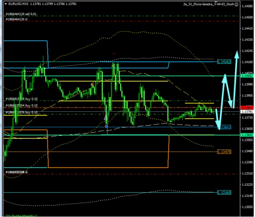Click the expert advisor smiley face icon
The image size is (255, 217).
236,5
